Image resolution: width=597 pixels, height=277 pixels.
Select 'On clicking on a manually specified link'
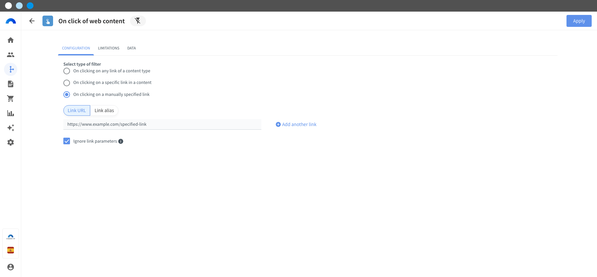(67, 95)
